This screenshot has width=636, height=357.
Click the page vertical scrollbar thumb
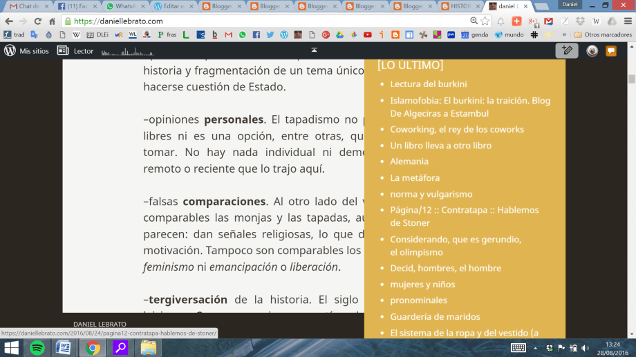[632, 79]
